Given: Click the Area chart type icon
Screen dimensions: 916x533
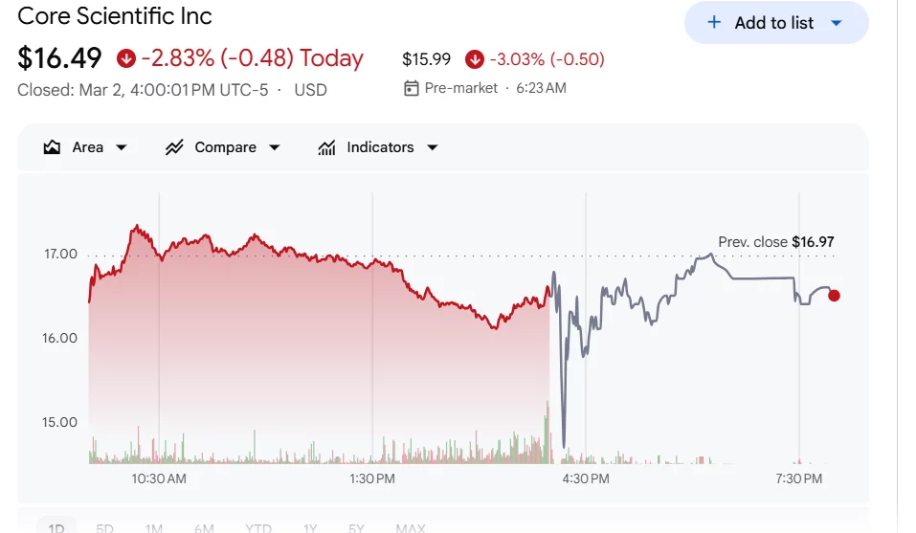Looking at the screenshot, I should [52, 147].
